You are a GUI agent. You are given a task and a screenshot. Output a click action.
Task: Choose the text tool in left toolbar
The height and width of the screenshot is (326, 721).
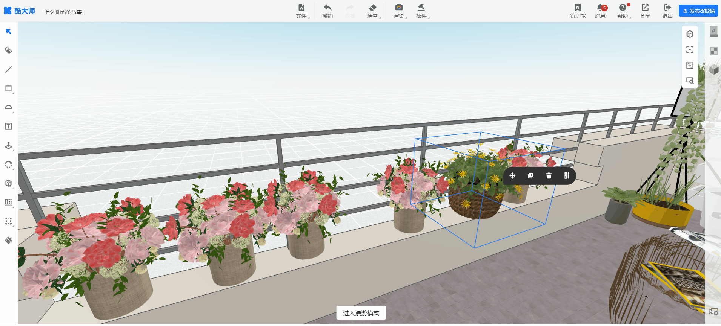(8, 126)
